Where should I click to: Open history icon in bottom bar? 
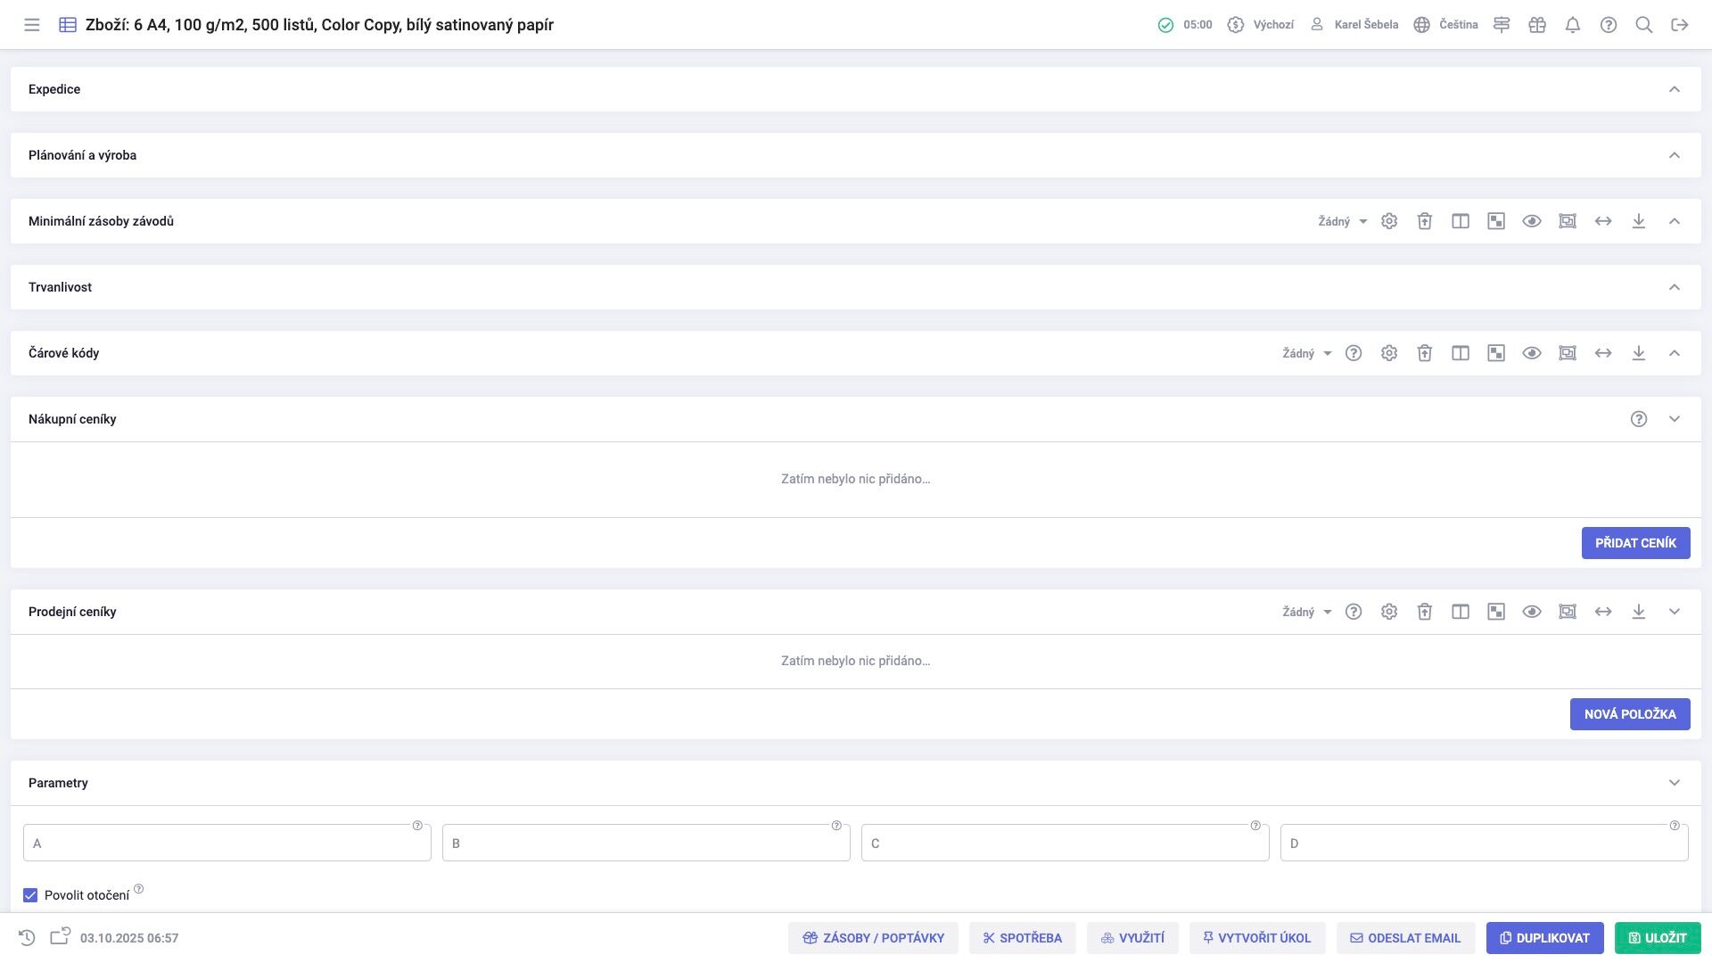27,938
